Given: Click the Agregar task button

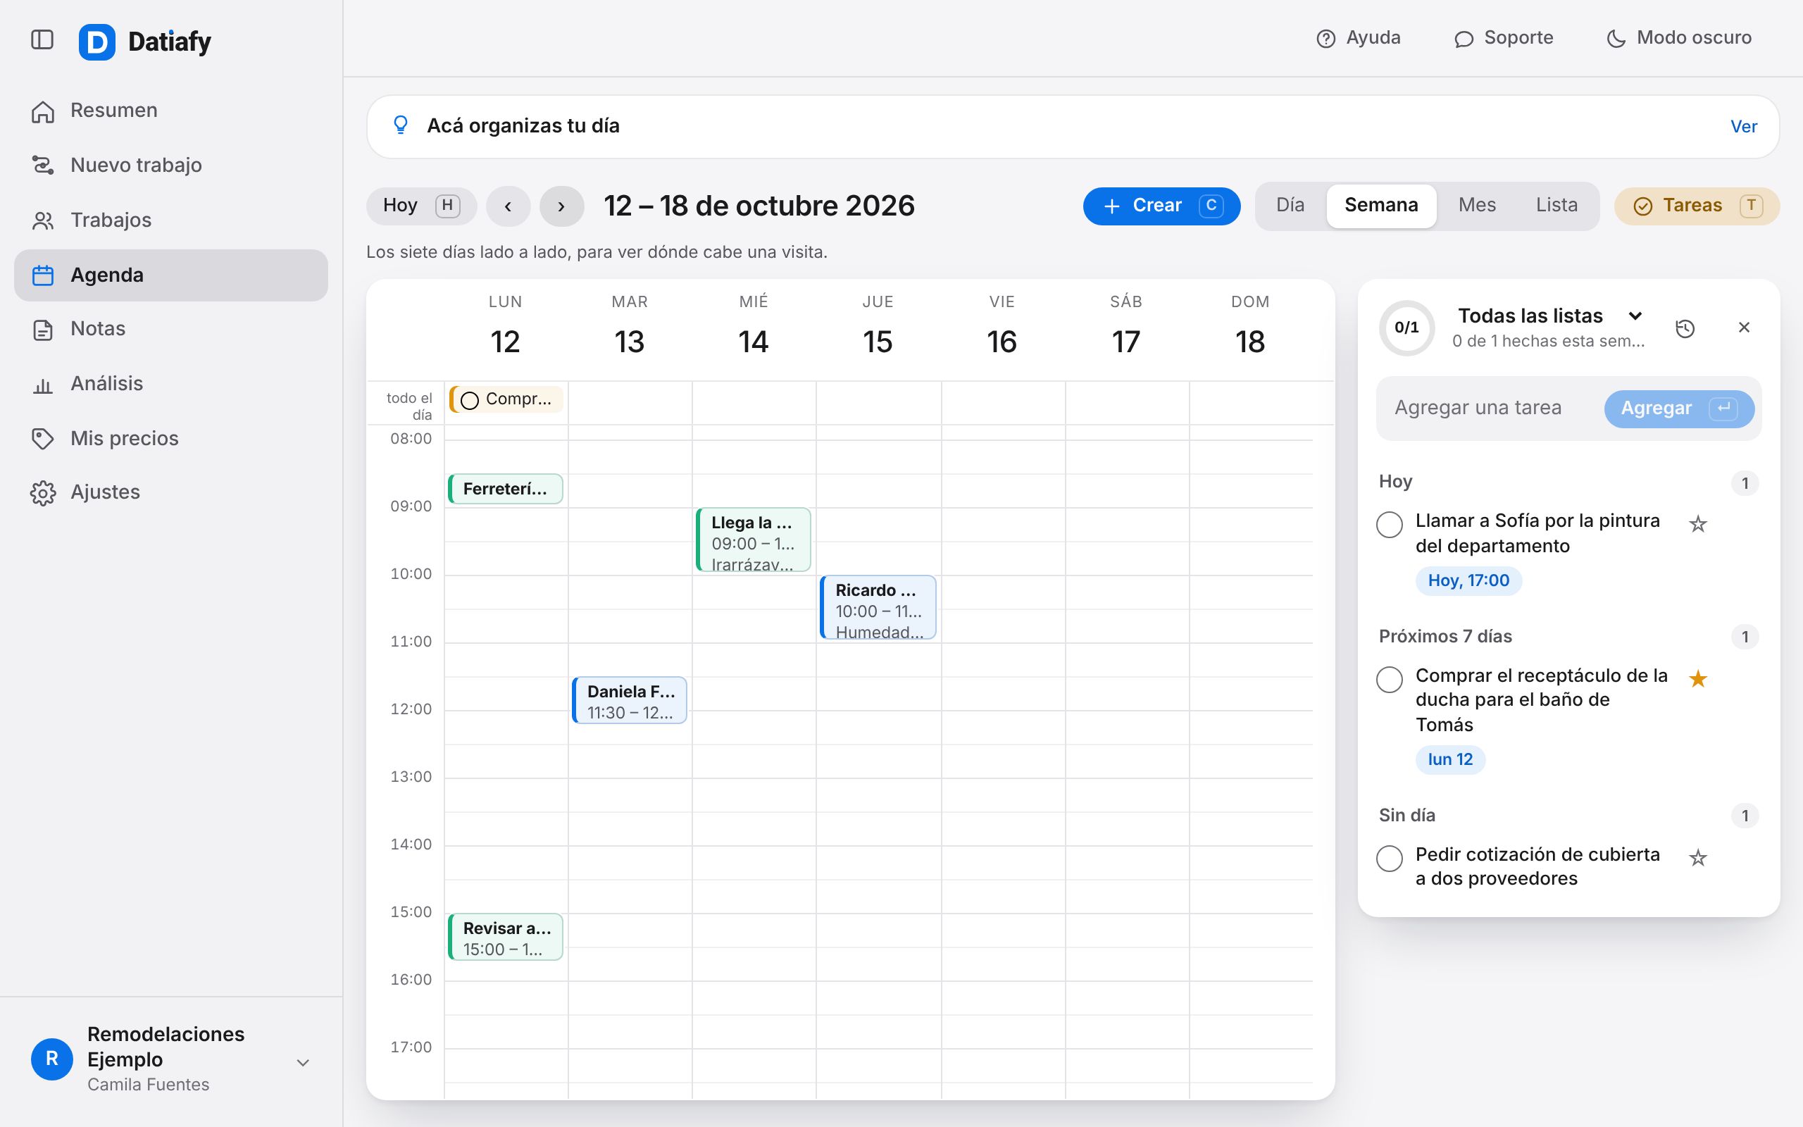Looking at the screenshot, I should pyautogui.click(x=1679, y=409).
